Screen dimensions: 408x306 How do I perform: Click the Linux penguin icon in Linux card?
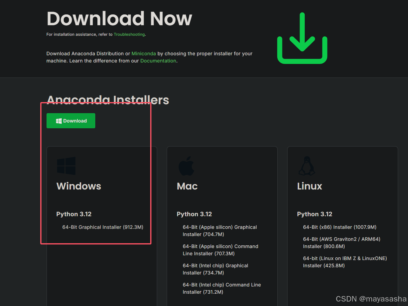(x=307, y=166)
